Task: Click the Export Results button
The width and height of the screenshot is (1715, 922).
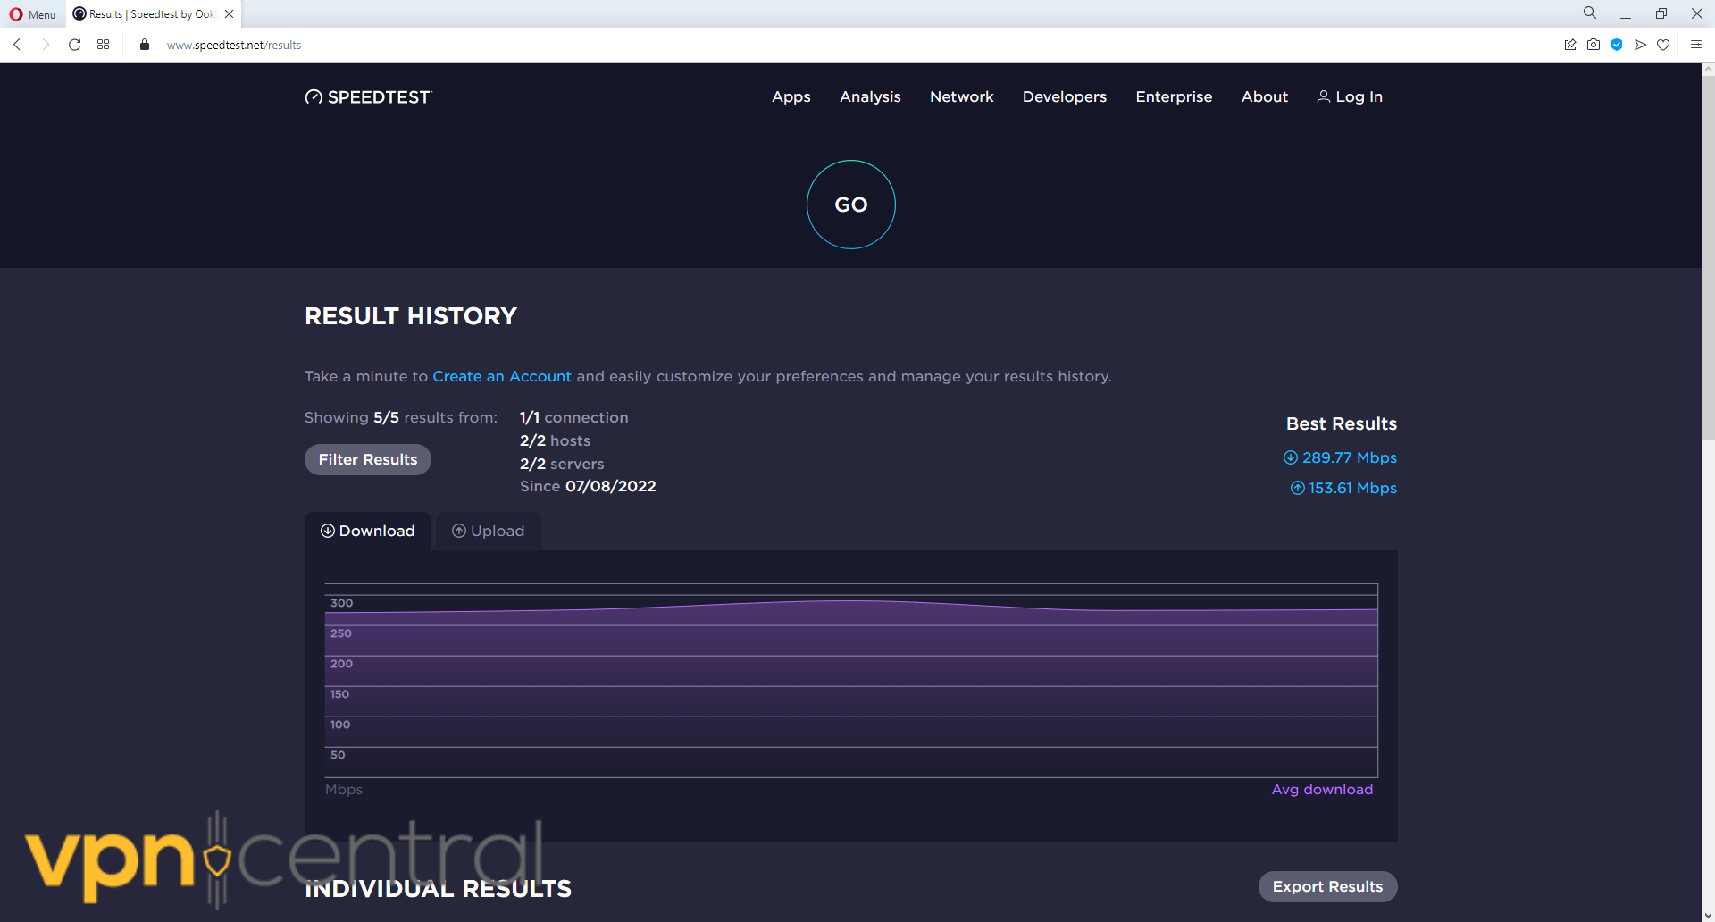Action: pyautogui.click(x=1327, y=886)
